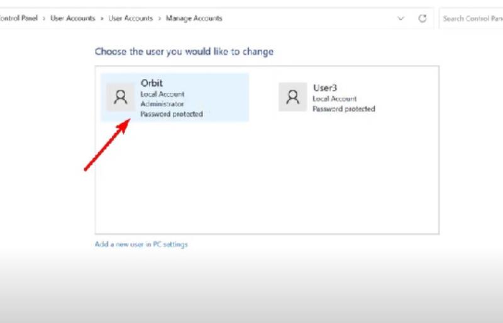
Task: Expand the chevron between the two User Accounts
Action: point(102,19)
